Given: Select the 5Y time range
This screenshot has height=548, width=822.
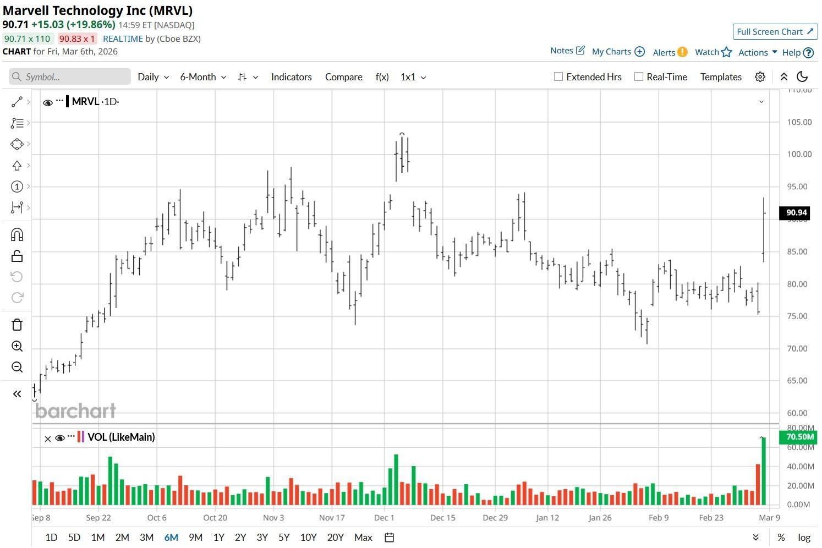Looking at the screenshot, I should (x=284, y=538).
